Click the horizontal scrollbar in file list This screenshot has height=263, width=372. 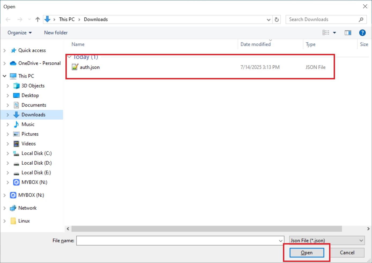207,229
